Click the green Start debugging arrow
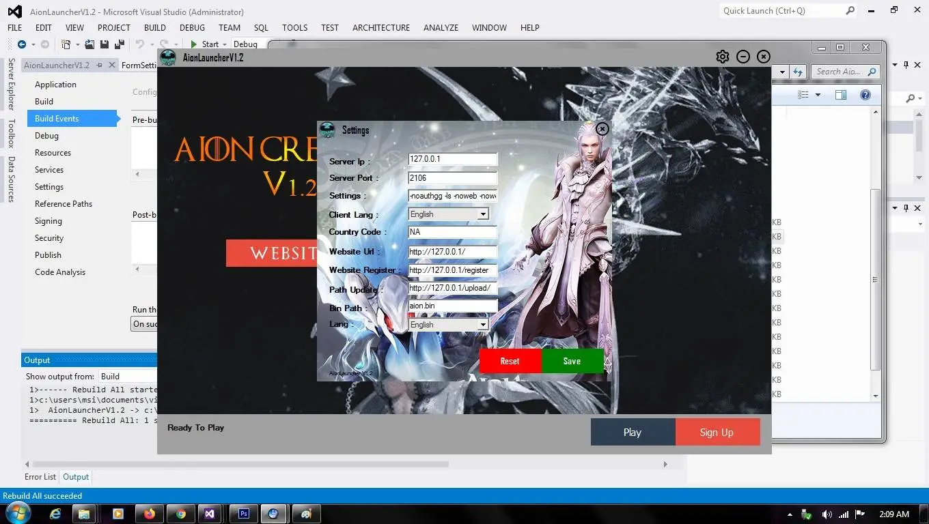The height and width of the screenshot is (524, 929). 194,44
